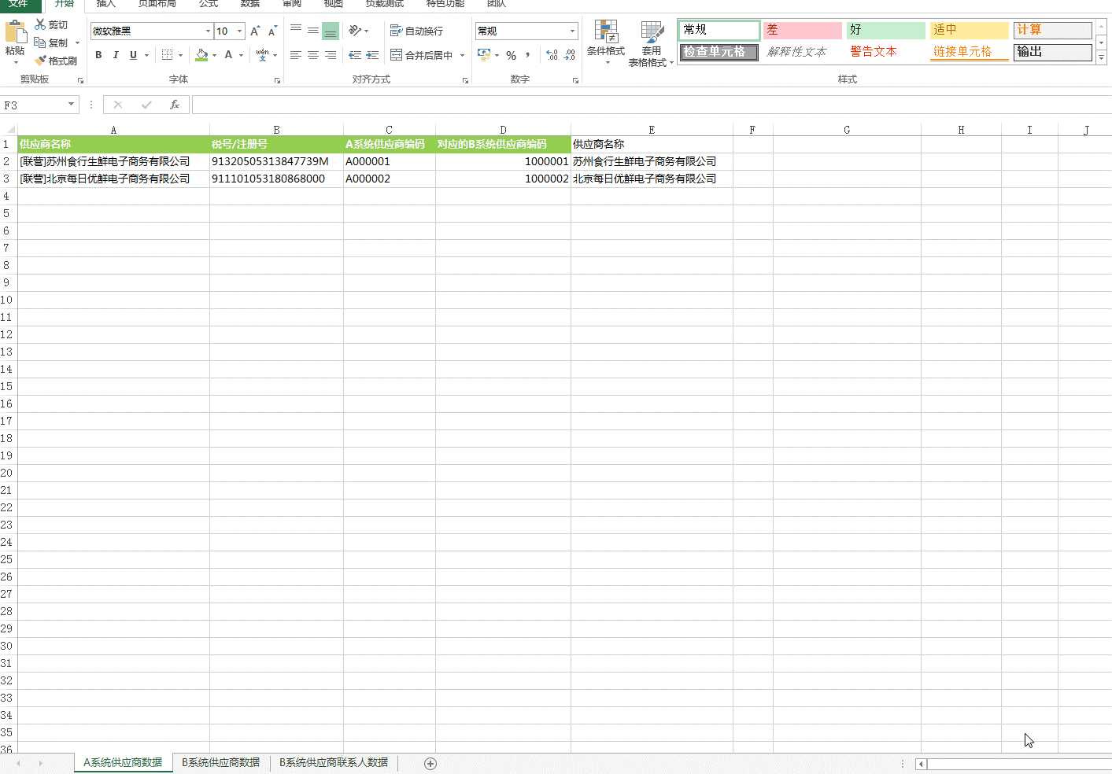Click the Copy (复制) icon
The image size is (1112, 774).
point(40,42)
